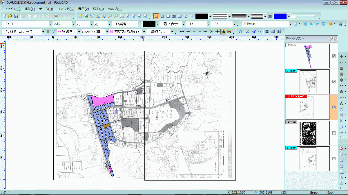Select the ellipse tool in right toolbar
Image resolution: width=348 pixels, height=195 pixels.
(x=342, y=91)
